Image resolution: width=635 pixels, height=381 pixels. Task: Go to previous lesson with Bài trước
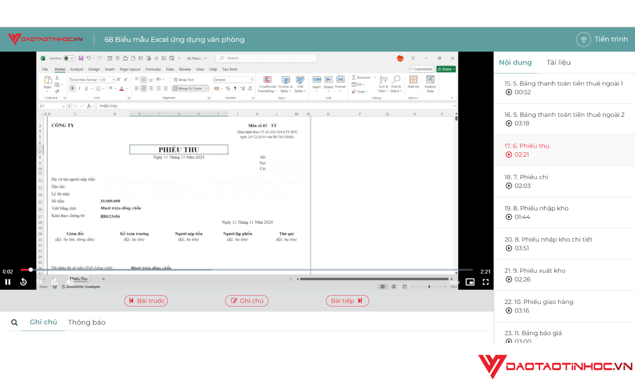pos(146,301)
